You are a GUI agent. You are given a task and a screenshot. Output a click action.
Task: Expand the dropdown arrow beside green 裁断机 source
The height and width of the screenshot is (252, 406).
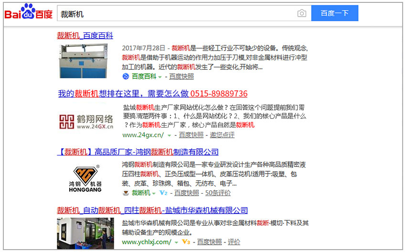point(154,194)
